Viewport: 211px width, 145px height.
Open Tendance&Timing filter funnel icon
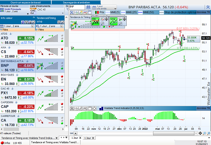(59, 22)
